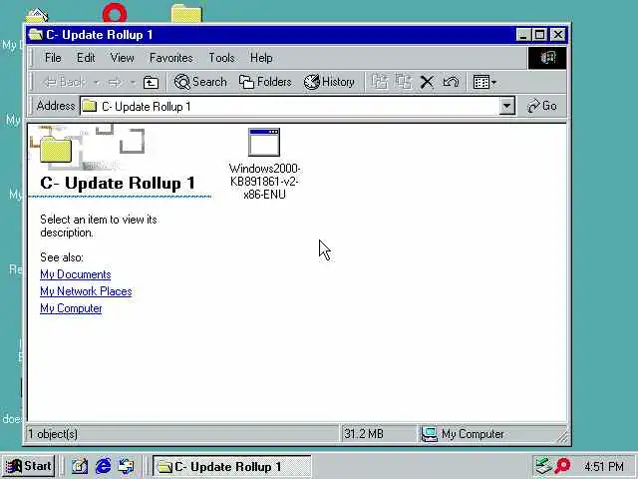Minimize the C- Update Rollup 1 window
Image resolution: width=638 pixels, height=479 pixels.
523,35
